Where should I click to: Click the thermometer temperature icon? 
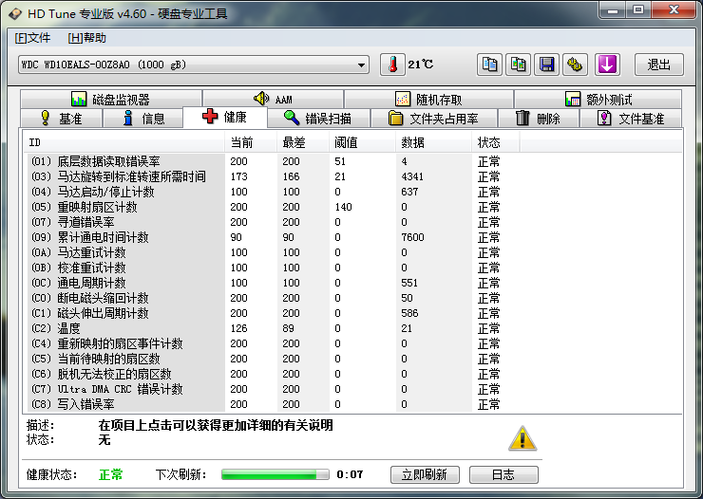click(x=392, y=65)
